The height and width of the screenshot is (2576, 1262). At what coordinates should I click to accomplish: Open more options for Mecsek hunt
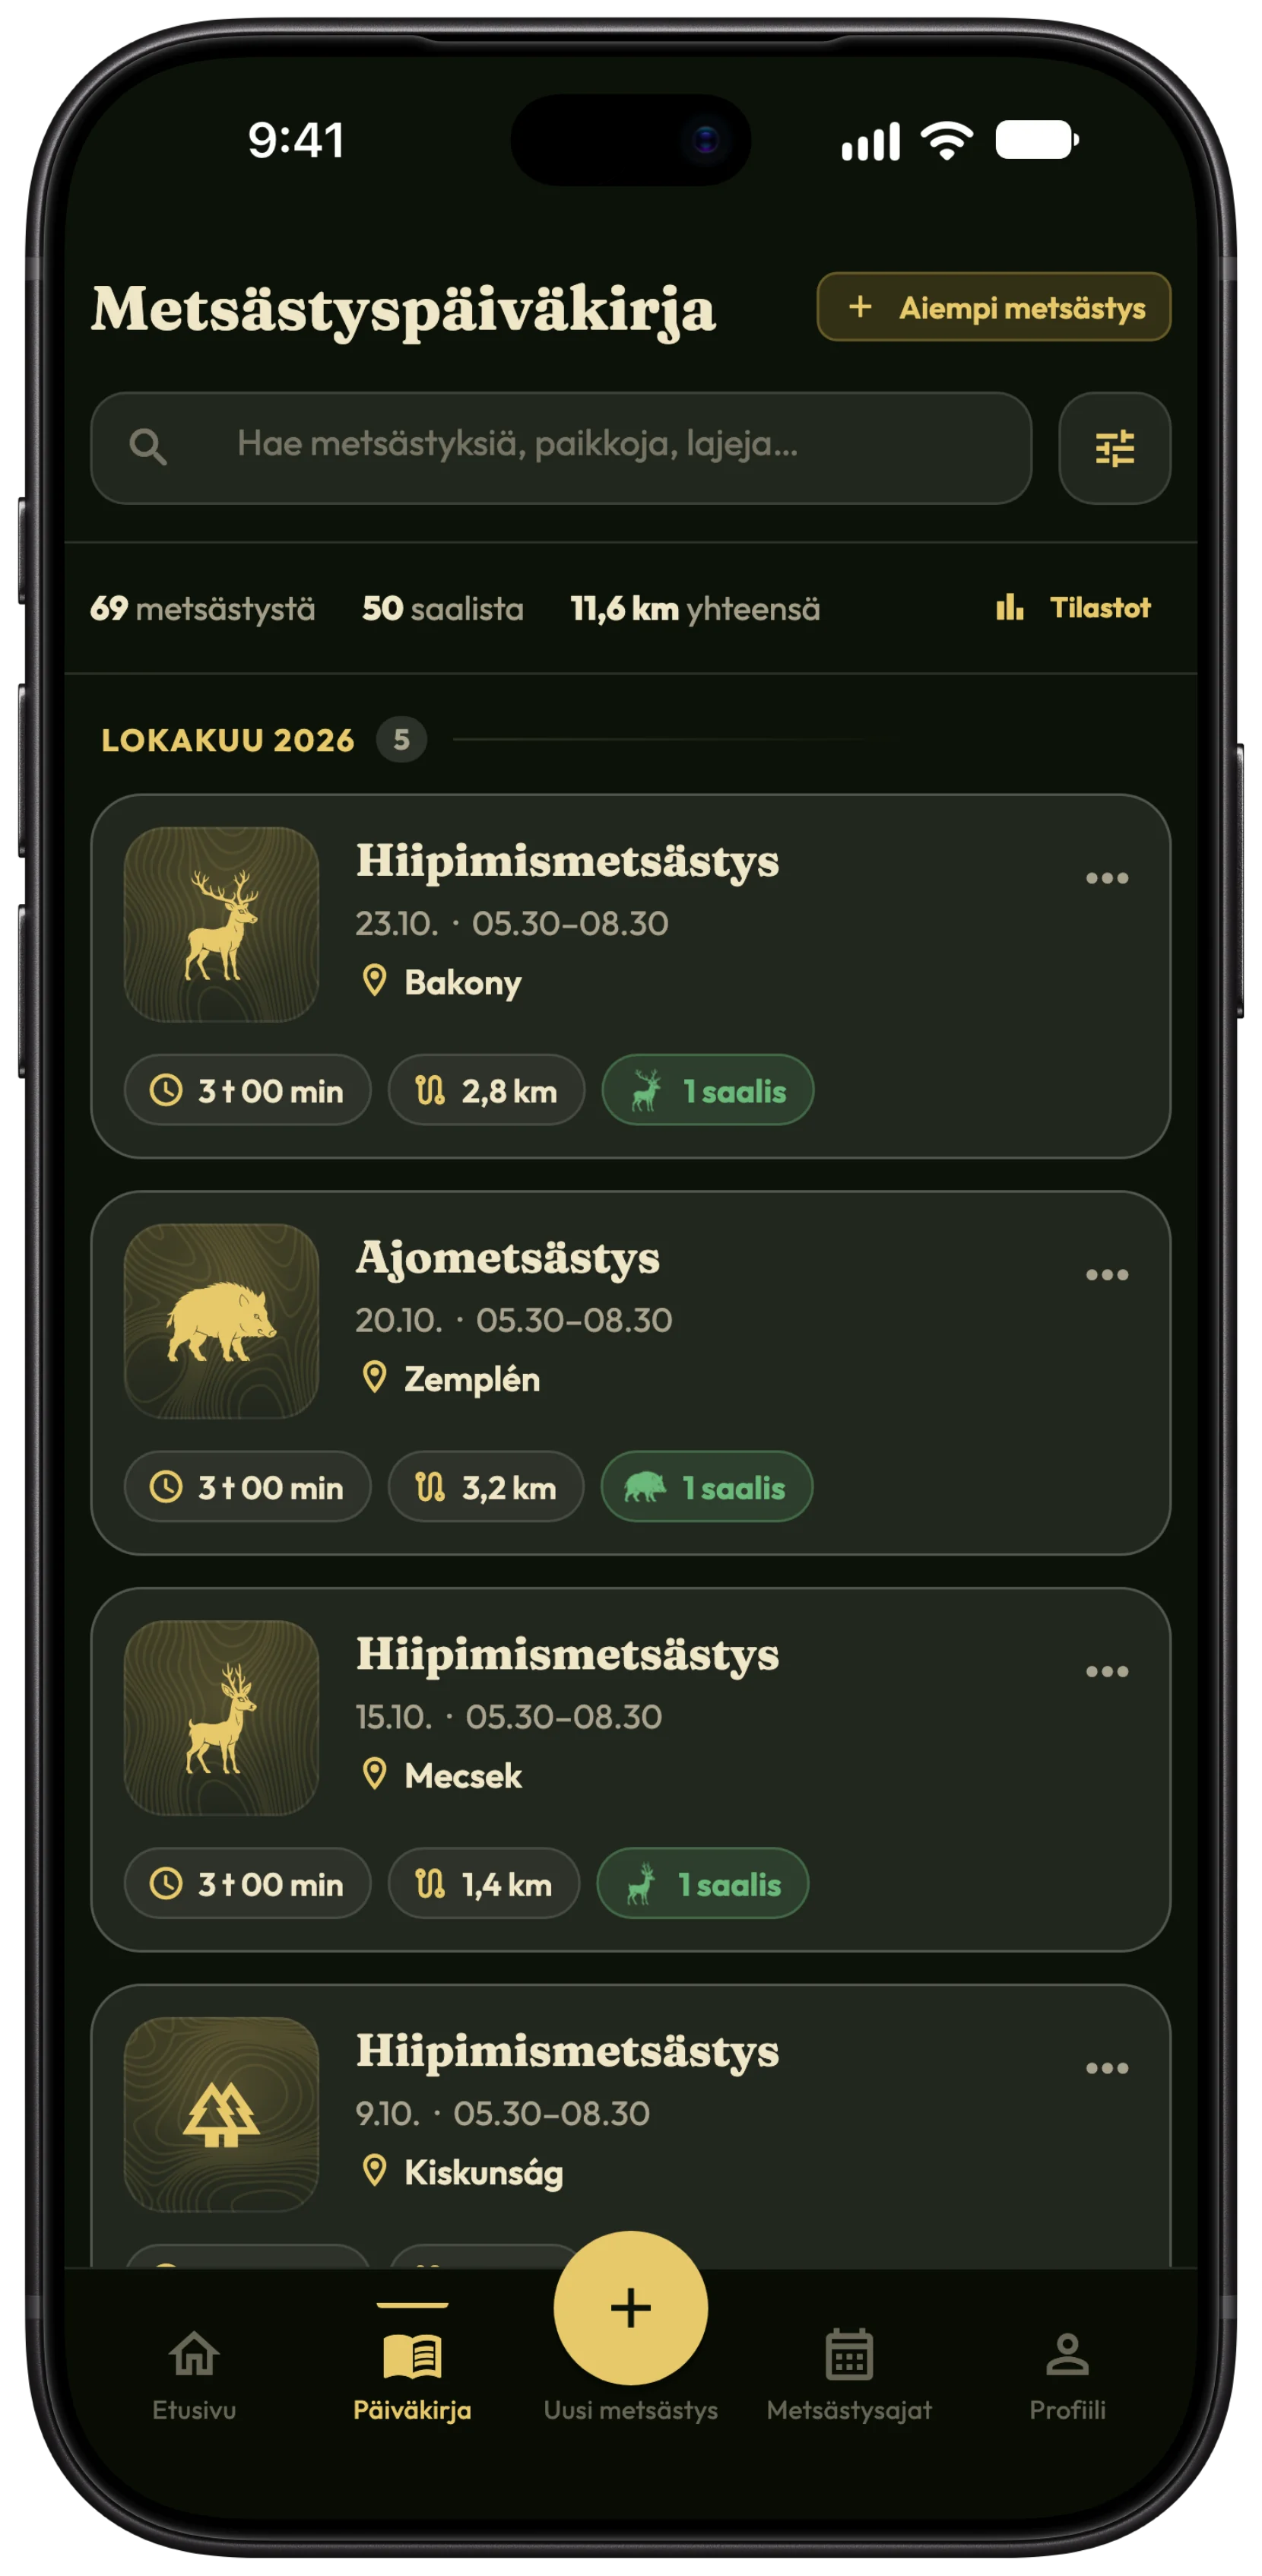(1106, 1671)
